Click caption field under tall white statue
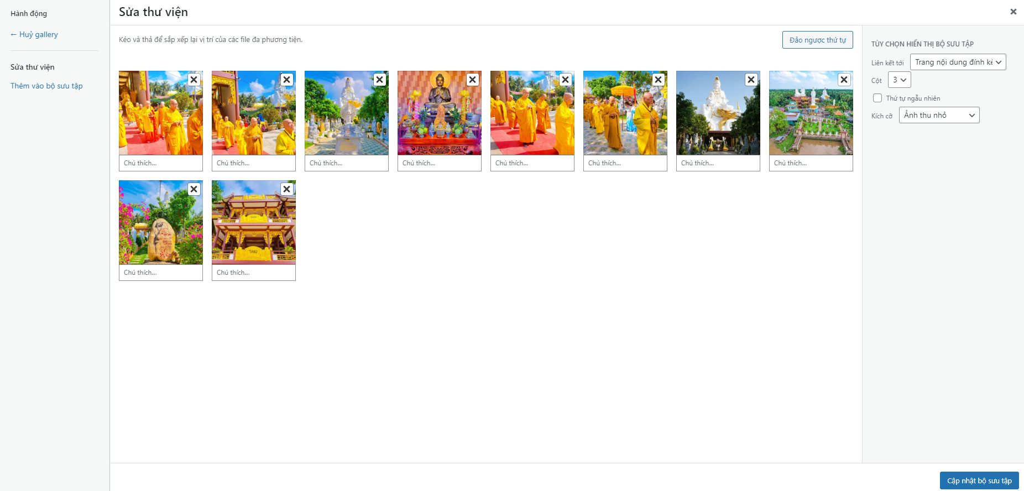Screen dimensions: 1024x491 [718, 163]
